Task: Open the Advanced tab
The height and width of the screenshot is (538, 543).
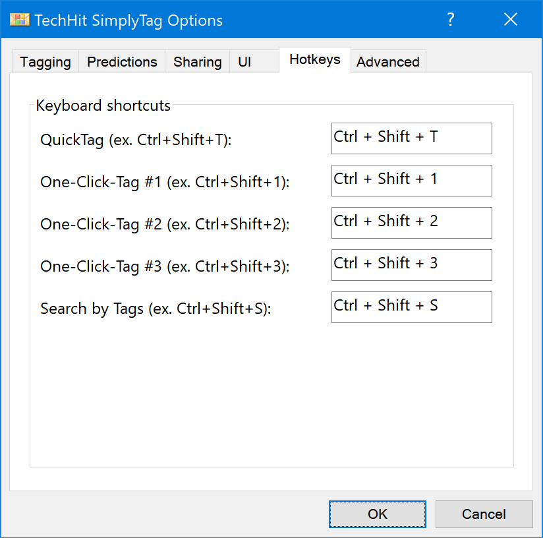Action: coord(388,62)
